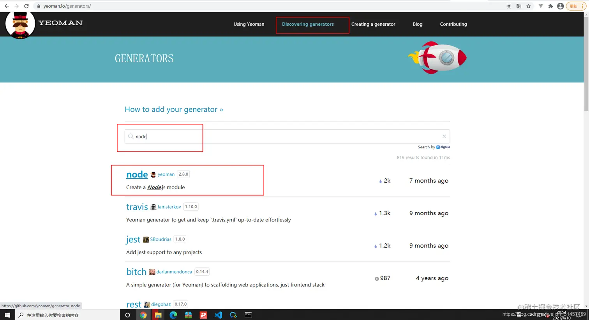The width and height of the screenshot is (589, 320).
Task: Switch to Chrome on the taskbar
Action: 143,315
